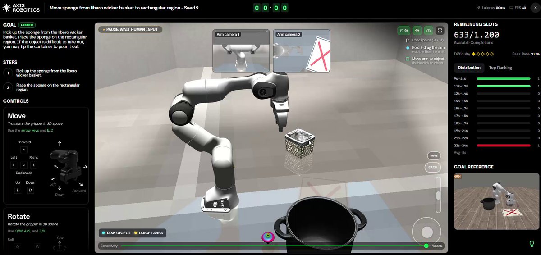Click the 0s timer button
This screenshot has height=255, width=541.
(x=403, y=31)
